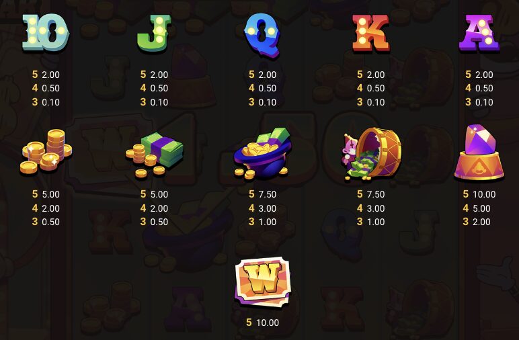Click the gem symbol 5 pays 10.00
Screen dimensions: 519x340
click(479, 194)
